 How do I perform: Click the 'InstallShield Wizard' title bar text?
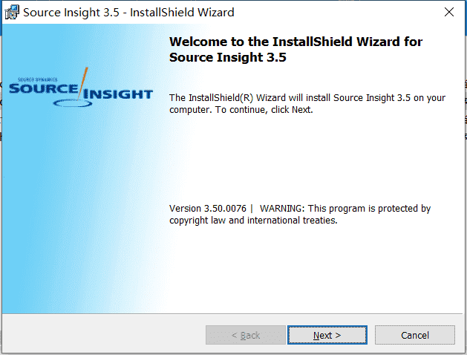click(x=182, y=13)
